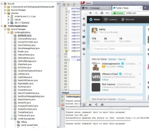This screenshot has height=129, width=149.
Task: Expand the JDK 1.7 (Default) node
Action: [8, 23]
